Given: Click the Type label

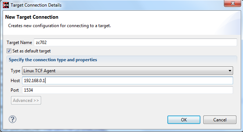Looking at the screenshot, I should [x=15, y=71].
